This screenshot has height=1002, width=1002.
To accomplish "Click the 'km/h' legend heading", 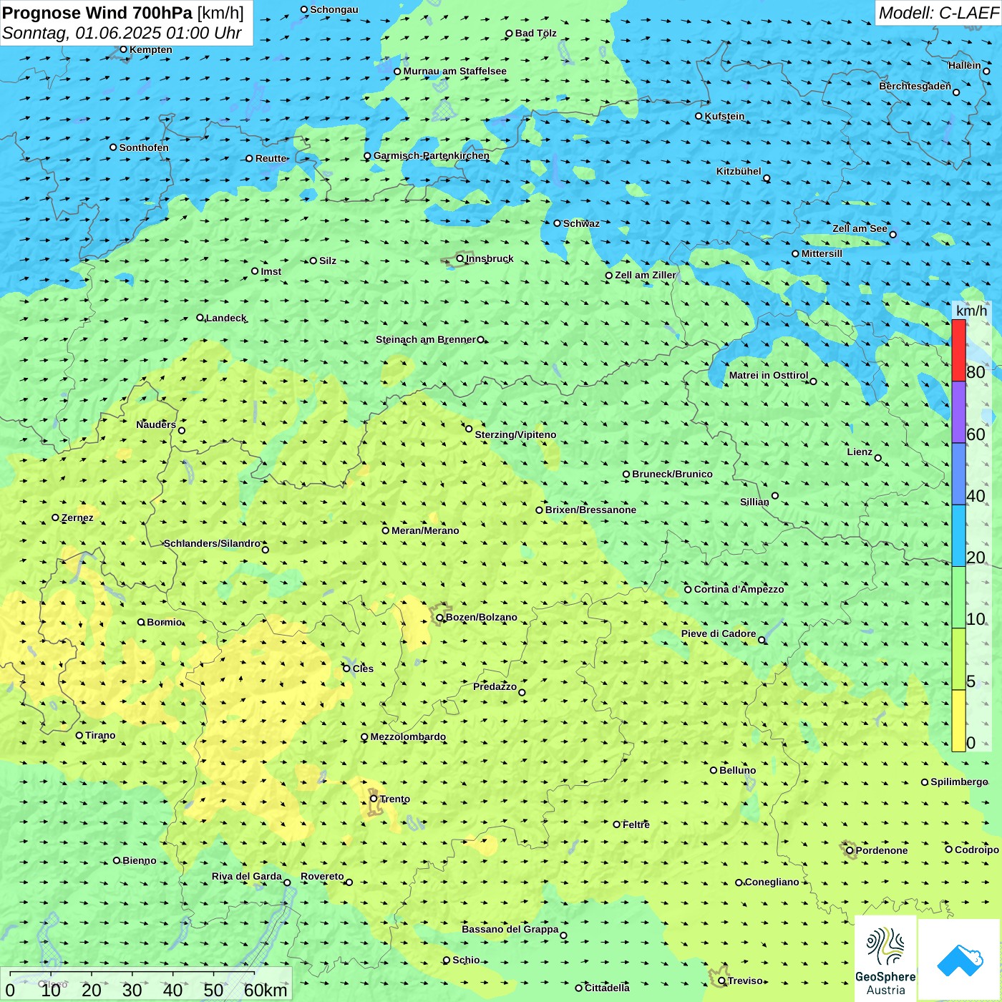I will [971, 311].
